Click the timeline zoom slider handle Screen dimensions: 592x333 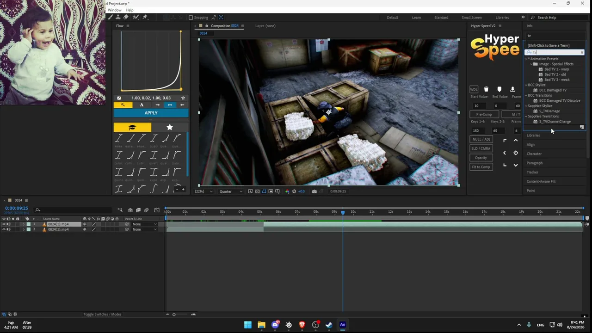(174, 314)
